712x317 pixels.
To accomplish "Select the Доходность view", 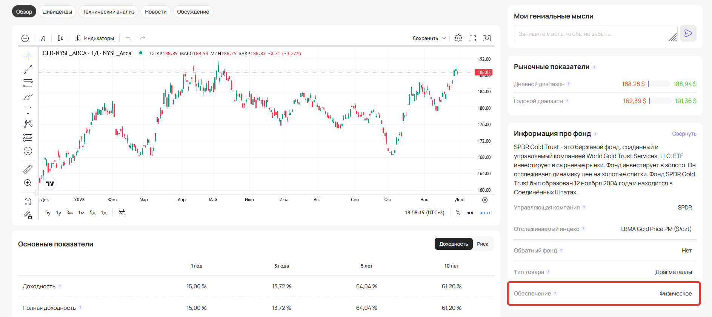I will click(x=454, y=244).
